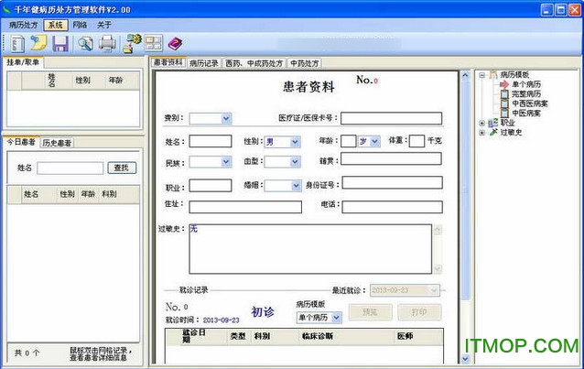
Task: Open the 婚姻 dropdown
Action: pos(296,185)
